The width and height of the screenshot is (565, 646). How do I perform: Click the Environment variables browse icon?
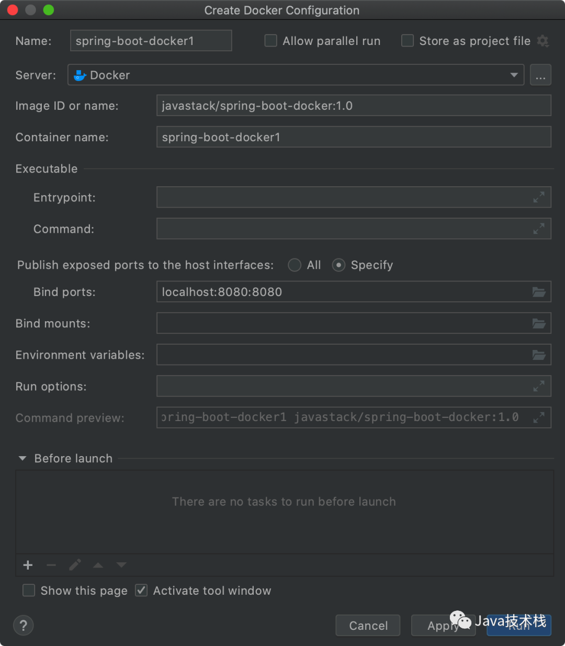tap(539, 355)
